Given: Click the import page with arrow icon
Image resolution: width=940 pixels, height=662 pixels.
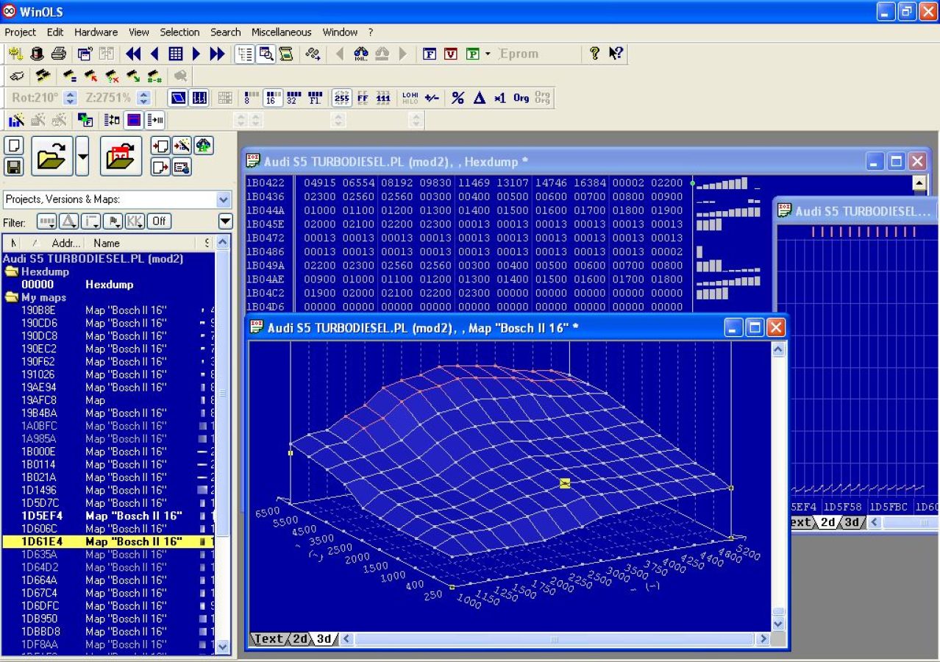Looking at the screenshot, I should click(161, 145).
